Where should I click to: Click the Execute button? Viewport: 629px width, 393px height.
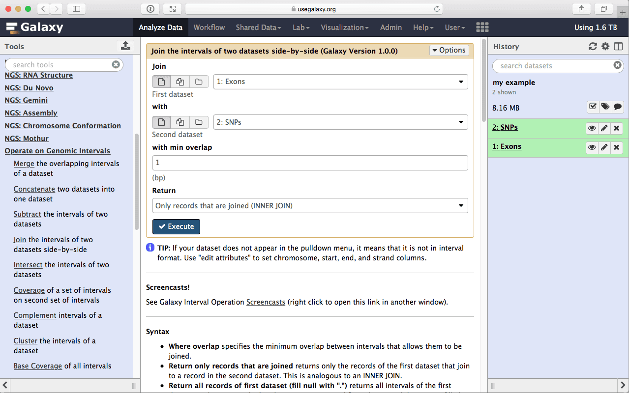pyautogui.click(x=176, y=226)
